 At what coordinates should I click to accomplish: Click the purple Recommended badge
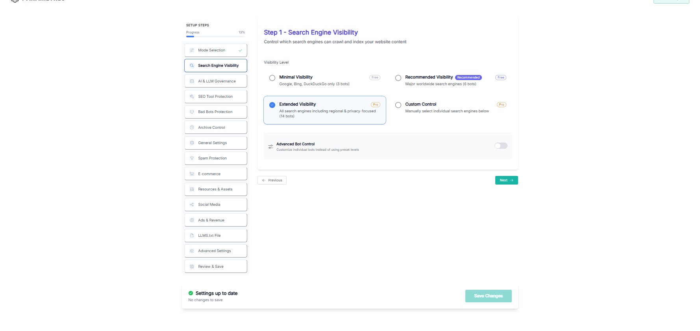point(469,77)
